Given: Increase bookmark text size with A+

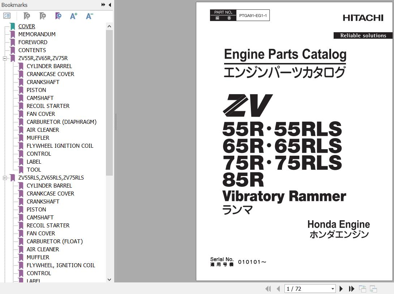Looking at the screenshot, I should (x=74, y=16).
